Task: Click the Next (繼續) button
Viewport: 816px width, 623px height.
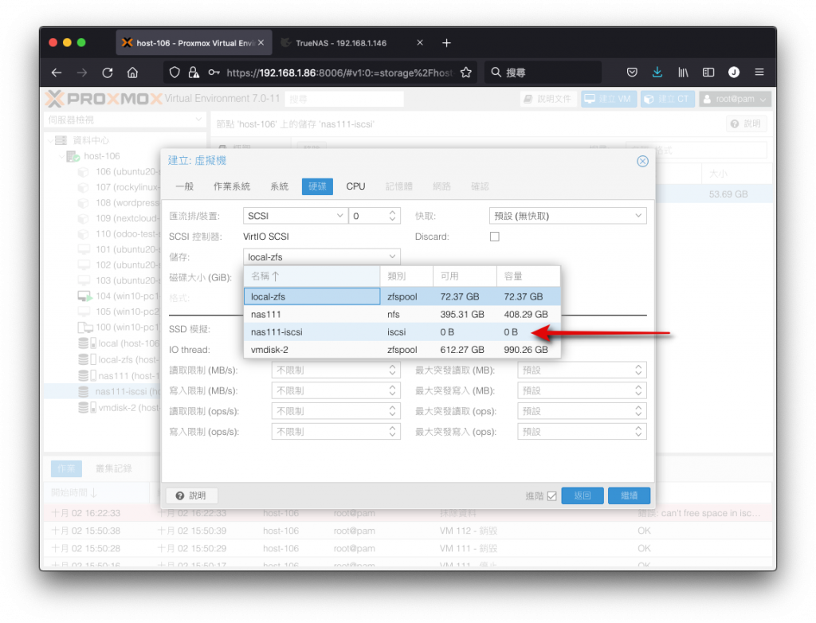Action: coord(630,496)
